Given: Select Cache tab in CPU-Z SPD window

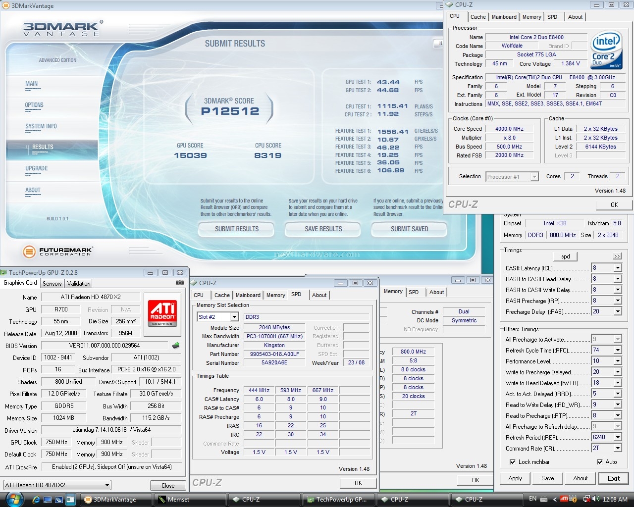Looking at the screenshot, I should pyautogui.click(x=222, y=295).
